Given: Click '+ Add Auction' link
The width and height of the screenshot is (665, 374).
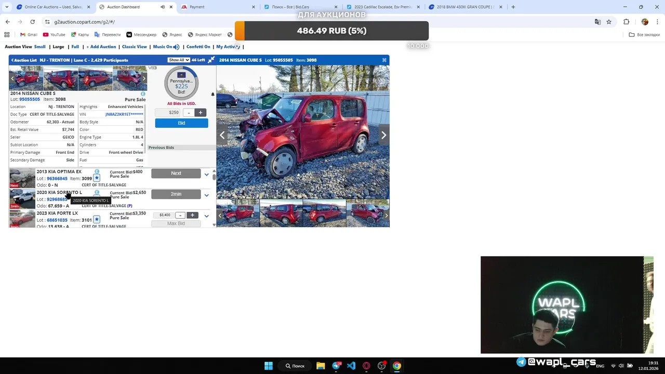Looking at the screenshot, I should (101, 47).
